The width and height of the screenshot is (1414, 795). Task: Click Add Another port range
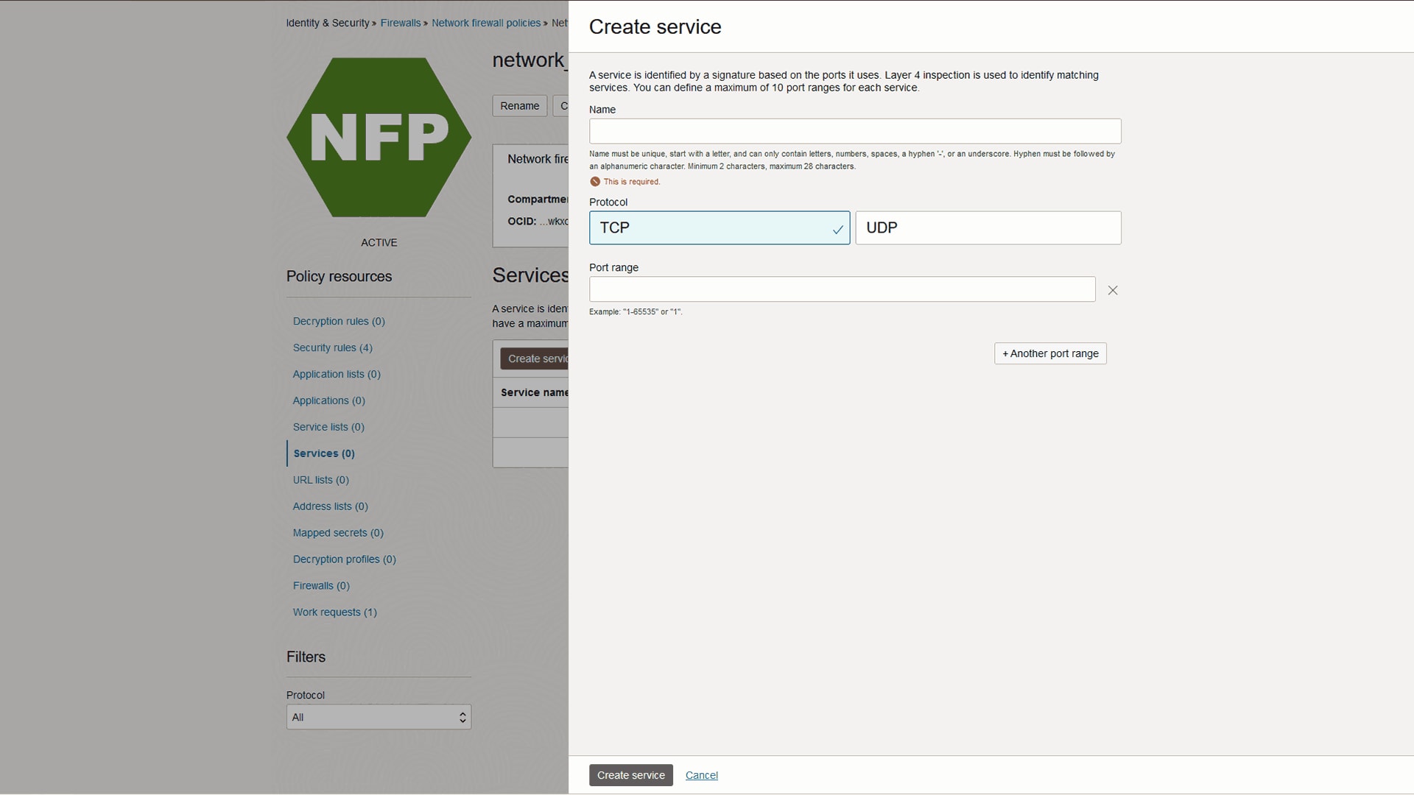(1049, 353)
